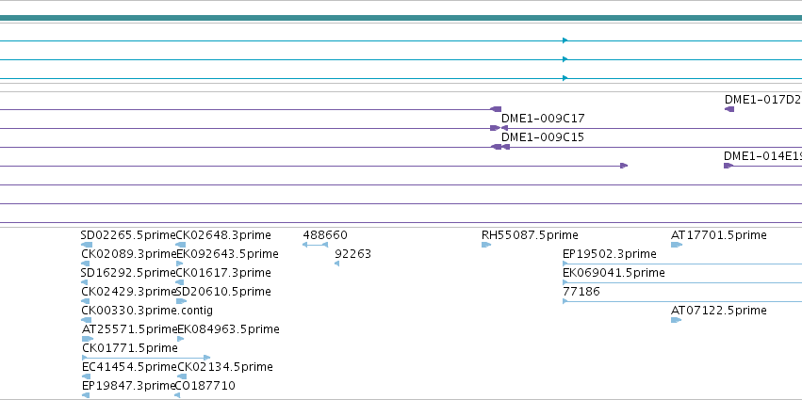
Task: Select the CK01771.5prime label
Action: point(130,348)
